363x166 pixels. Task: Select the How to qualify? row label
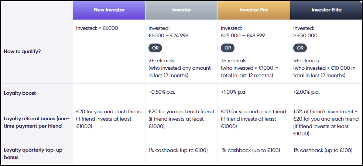[x=22, y=51]
